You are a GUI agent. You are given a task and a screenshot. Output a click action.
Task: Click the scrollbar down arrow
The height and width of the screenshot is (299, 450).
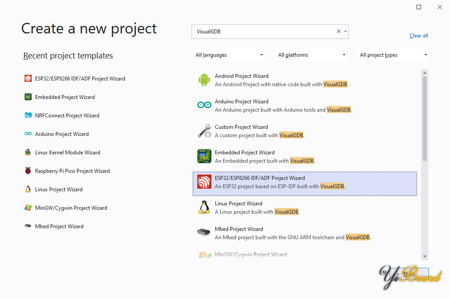tap(425, 256)
